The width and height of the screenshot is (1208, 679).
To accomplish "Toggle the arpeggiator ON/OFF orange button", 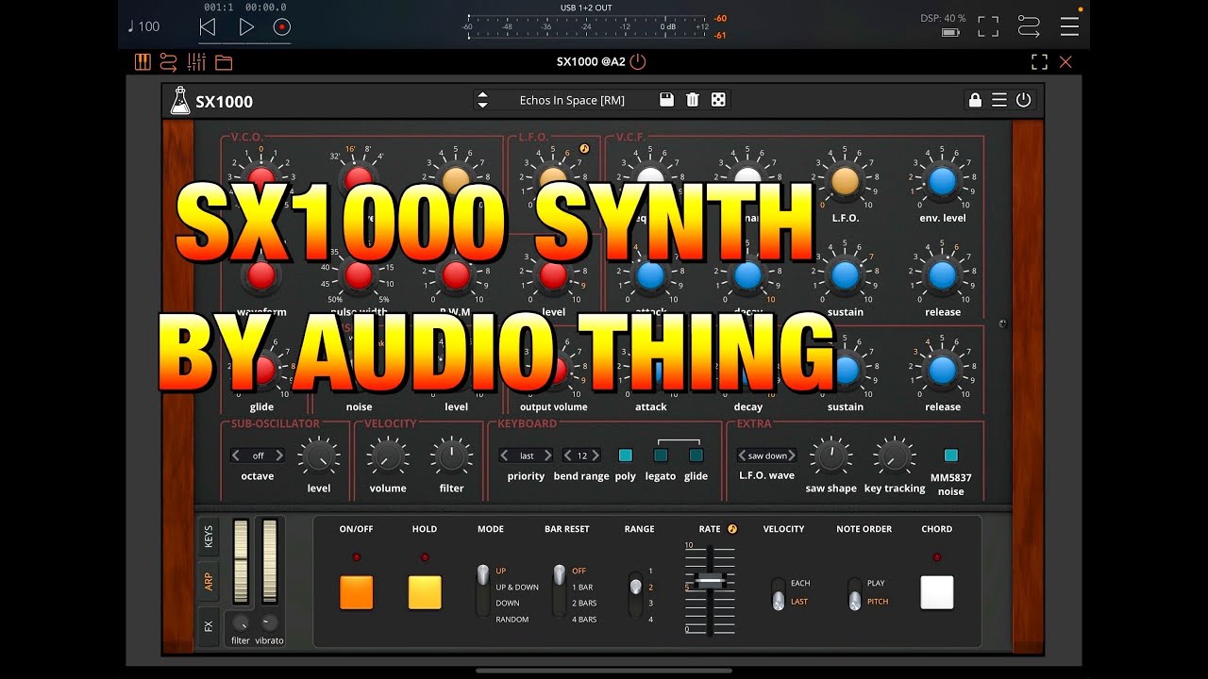I will coord(357,592).
